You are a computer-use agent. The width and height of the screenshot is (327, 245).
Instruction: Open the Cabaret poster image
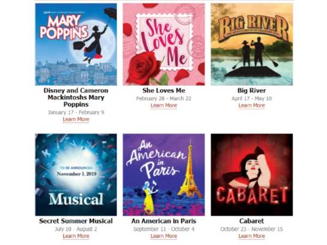(252, 175)
